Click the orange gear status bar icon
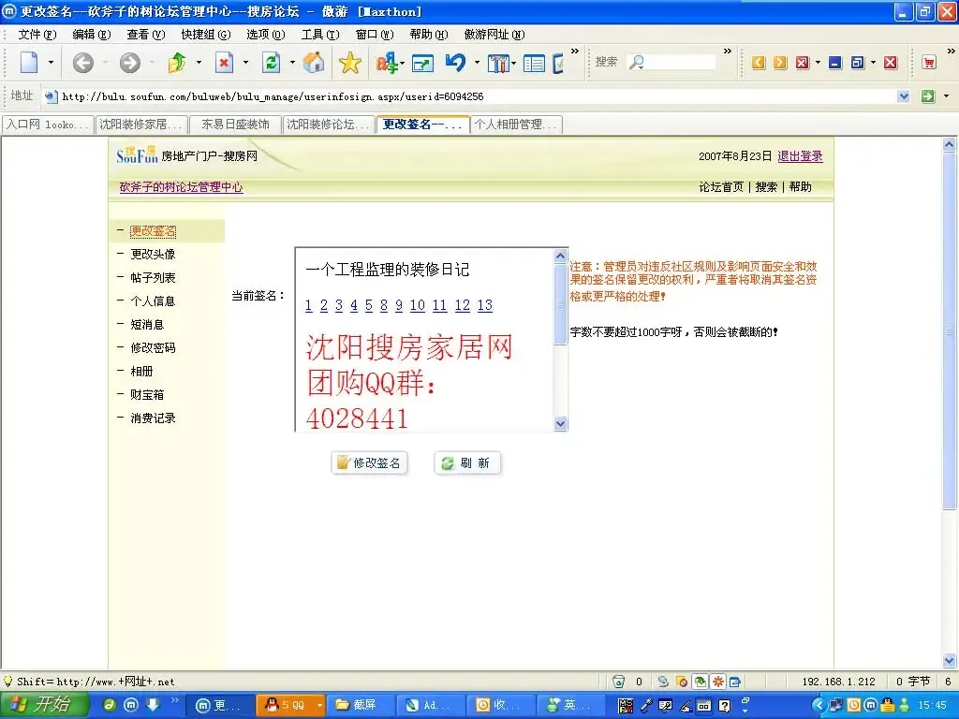 pyautogui.click(x=717, y=682)
